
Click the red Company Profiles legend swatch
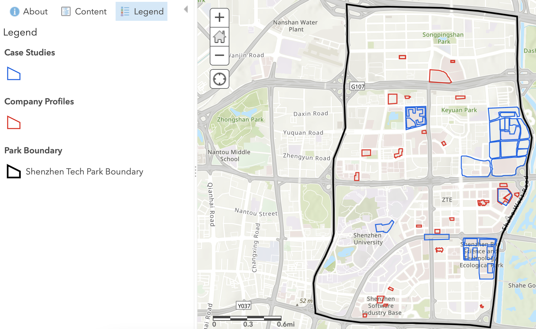tap(13, 123)
